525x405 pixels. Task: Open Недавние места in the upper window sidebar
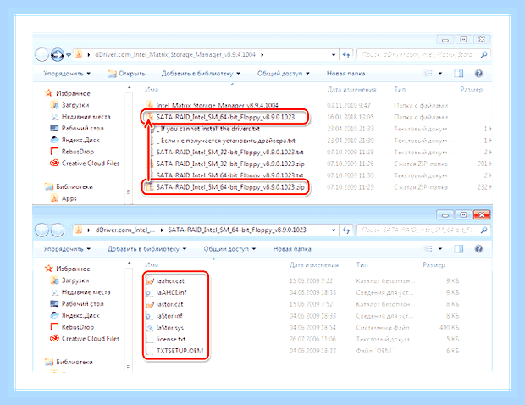80,117
